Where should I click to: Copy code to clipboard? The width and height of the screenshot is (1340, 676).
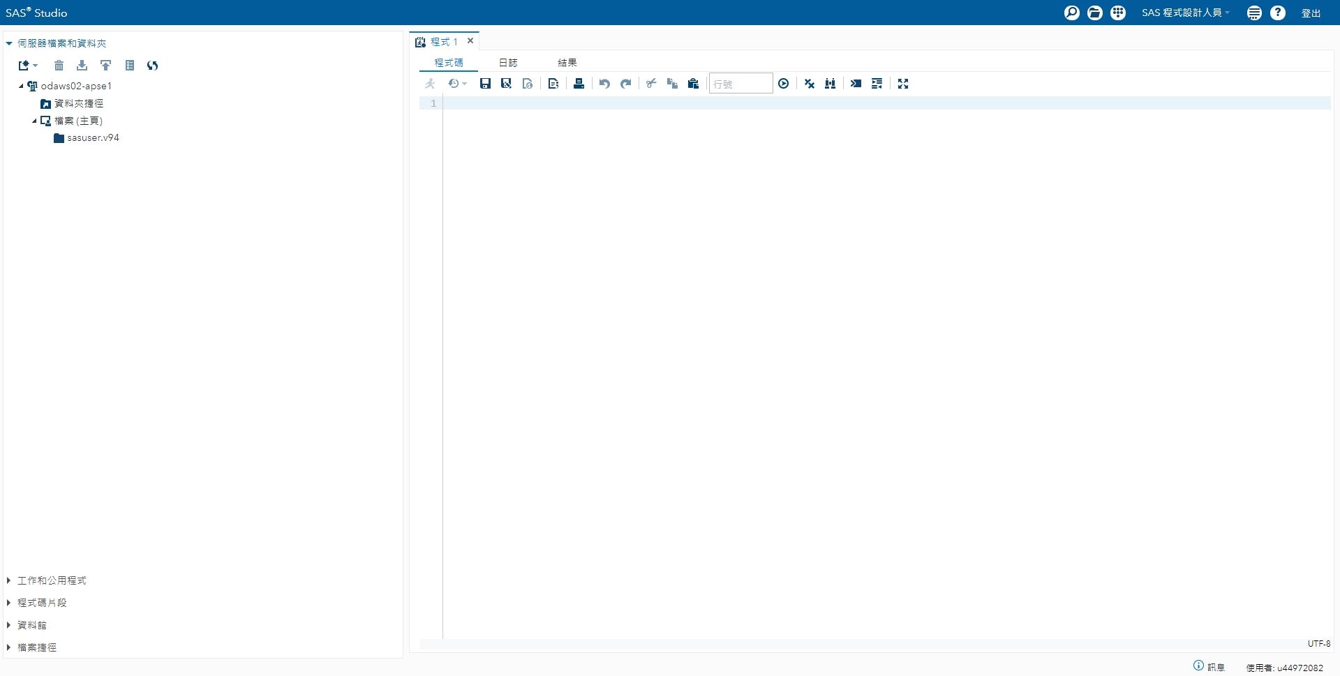click(672, 83)
